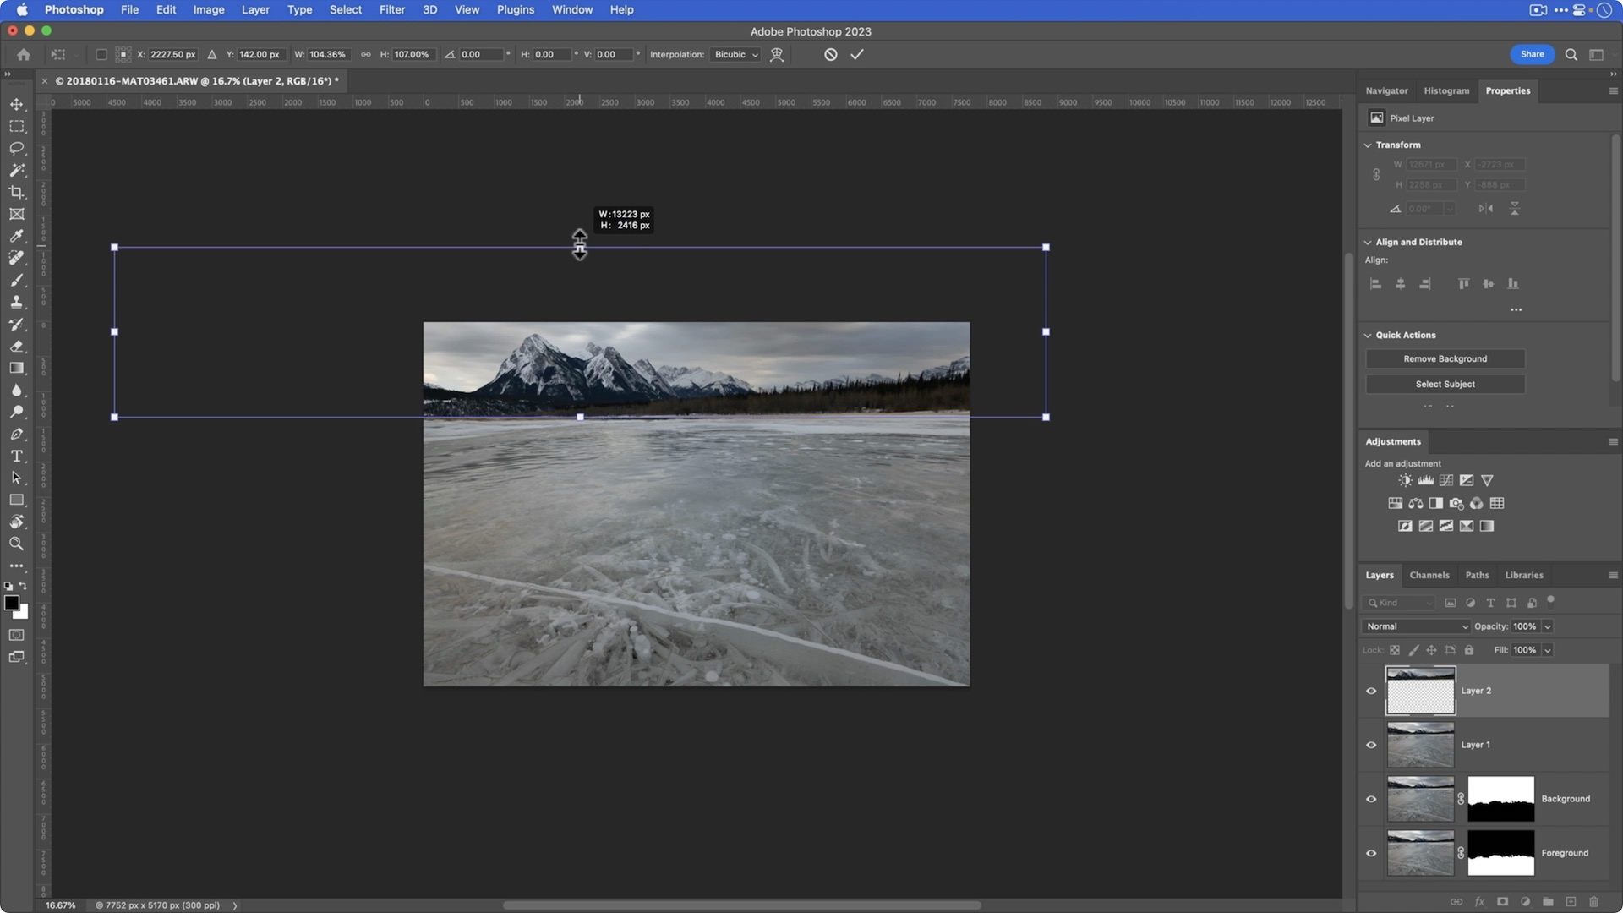This screenshot has width=1623, height=913.
Task: Click the Remove Background button
Action: pyautogui.click(x=1445, y=358)
